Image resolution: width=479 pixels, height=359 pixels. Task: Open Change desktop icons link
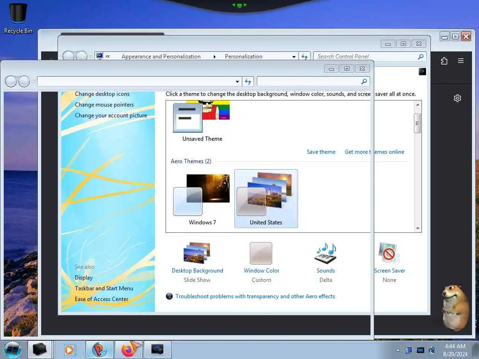[102, 94]
